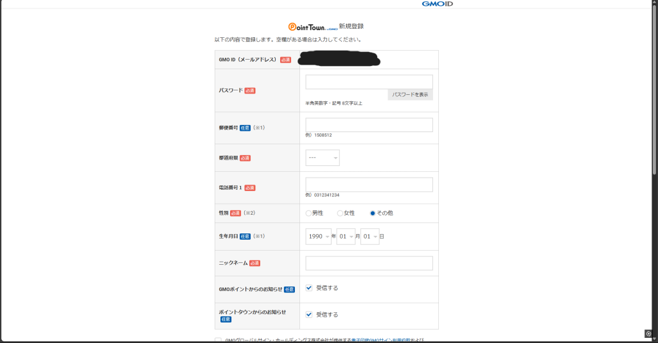The height and width of the screenshot is (343, 658).
Task: Click the vertical scrollbar thumb at right edge
Action: click(654, 90)
